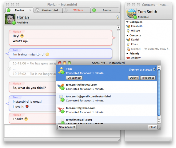Click the IRC icon of irc.mozilla.org account
This screenshot has width=176, height=148.
(61, 121)
